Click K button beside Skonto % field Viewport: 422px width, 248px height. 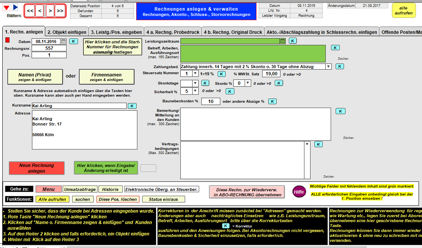(279, 83)
